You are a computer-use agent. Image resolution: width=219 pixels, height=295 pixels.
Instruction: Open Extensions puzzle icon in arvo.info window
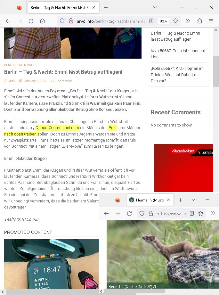point(199,21)
